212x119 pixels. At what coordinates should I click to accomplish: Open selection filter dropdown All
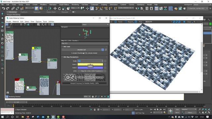tap(29, 8)
